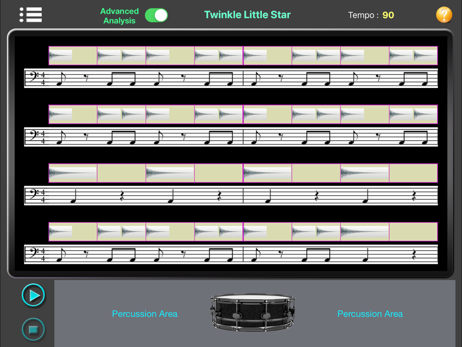The height and width of the screenshot is (347, 462).
Task: Open the help question mark icon
Action: pyautogui.click(x=444, y=15)
